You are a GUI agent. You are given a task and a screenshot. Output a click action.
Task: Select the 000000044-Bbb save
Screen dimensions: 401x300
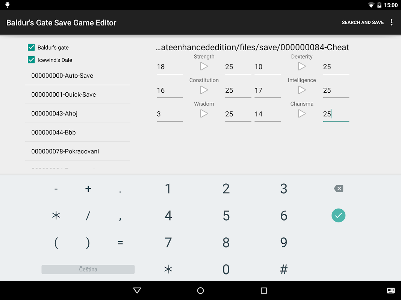point(78,132)
